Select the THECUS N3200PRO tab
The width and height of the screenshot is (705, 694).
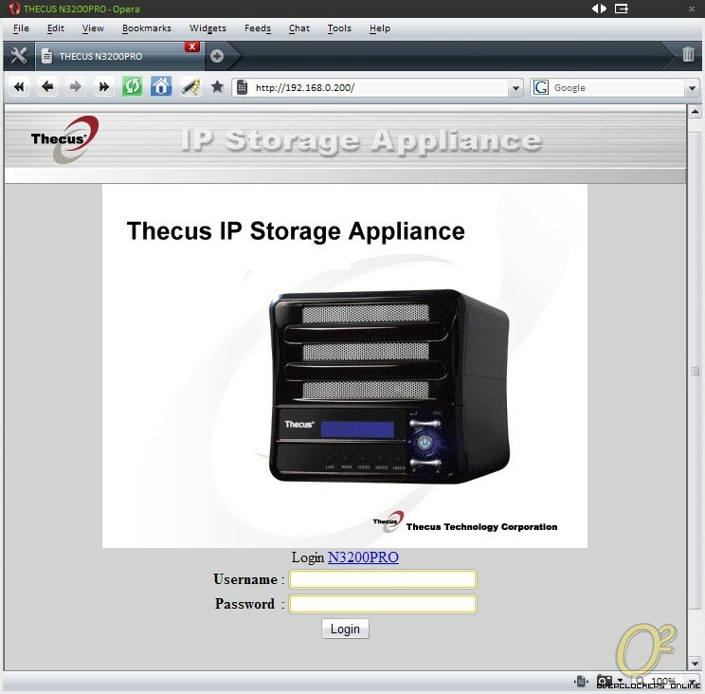[119, 56]
